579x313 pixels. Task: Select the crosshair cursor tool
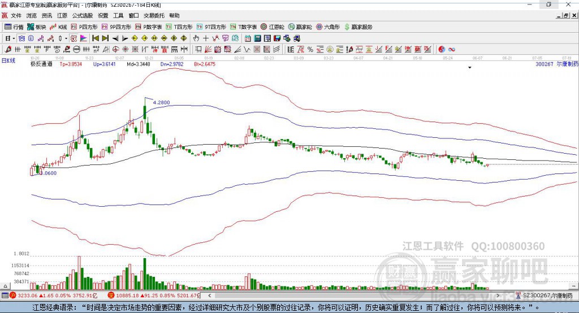pos(206,38)
